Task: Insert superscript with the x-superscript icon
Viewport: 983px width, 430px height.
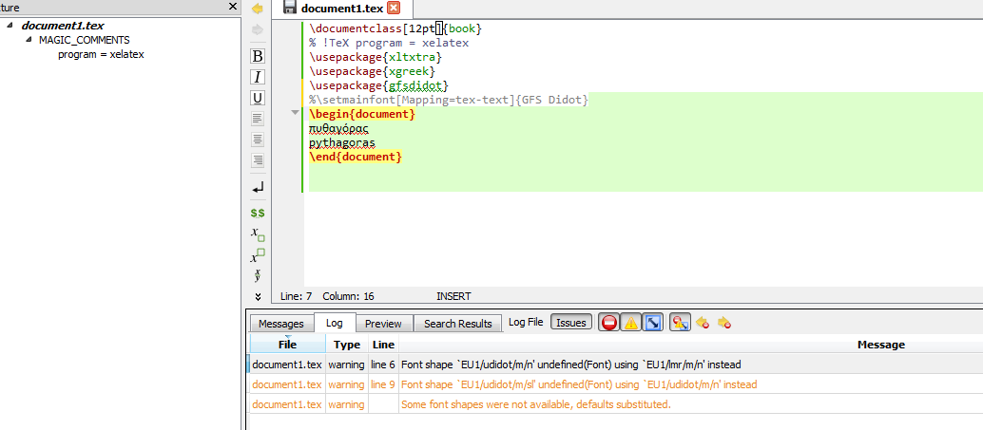Action: coord(257,255)
